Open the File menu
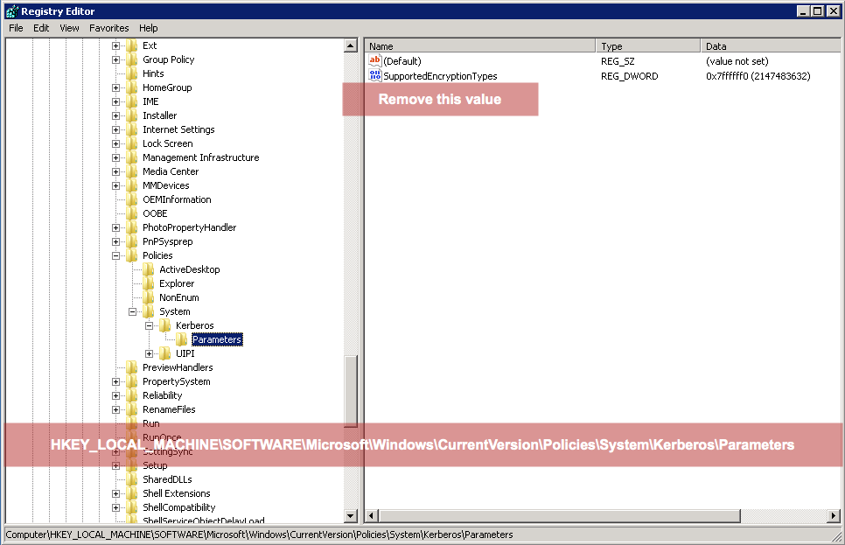The height and width of the screenshot is (545, 845). (x=16, y=28)
